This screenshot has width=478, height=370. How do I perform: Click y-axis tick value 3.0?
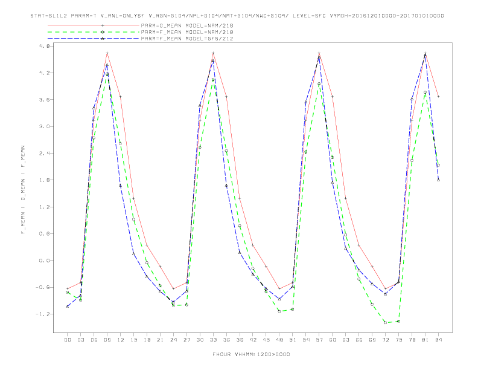click(x=45, y=126)
